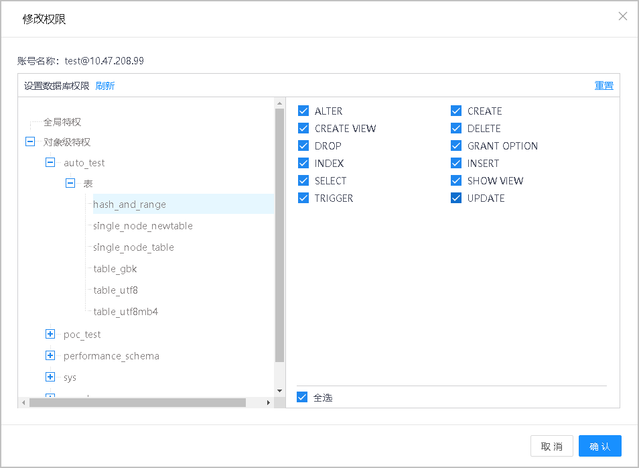
Task: Uncheck the 全选 select-all checkbox
Action: (x=302, y=398)
